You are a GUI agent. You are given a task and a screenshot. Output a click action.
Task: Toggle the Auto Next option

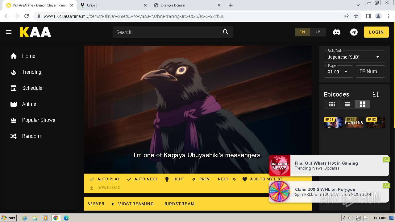(x=142, y=179)
